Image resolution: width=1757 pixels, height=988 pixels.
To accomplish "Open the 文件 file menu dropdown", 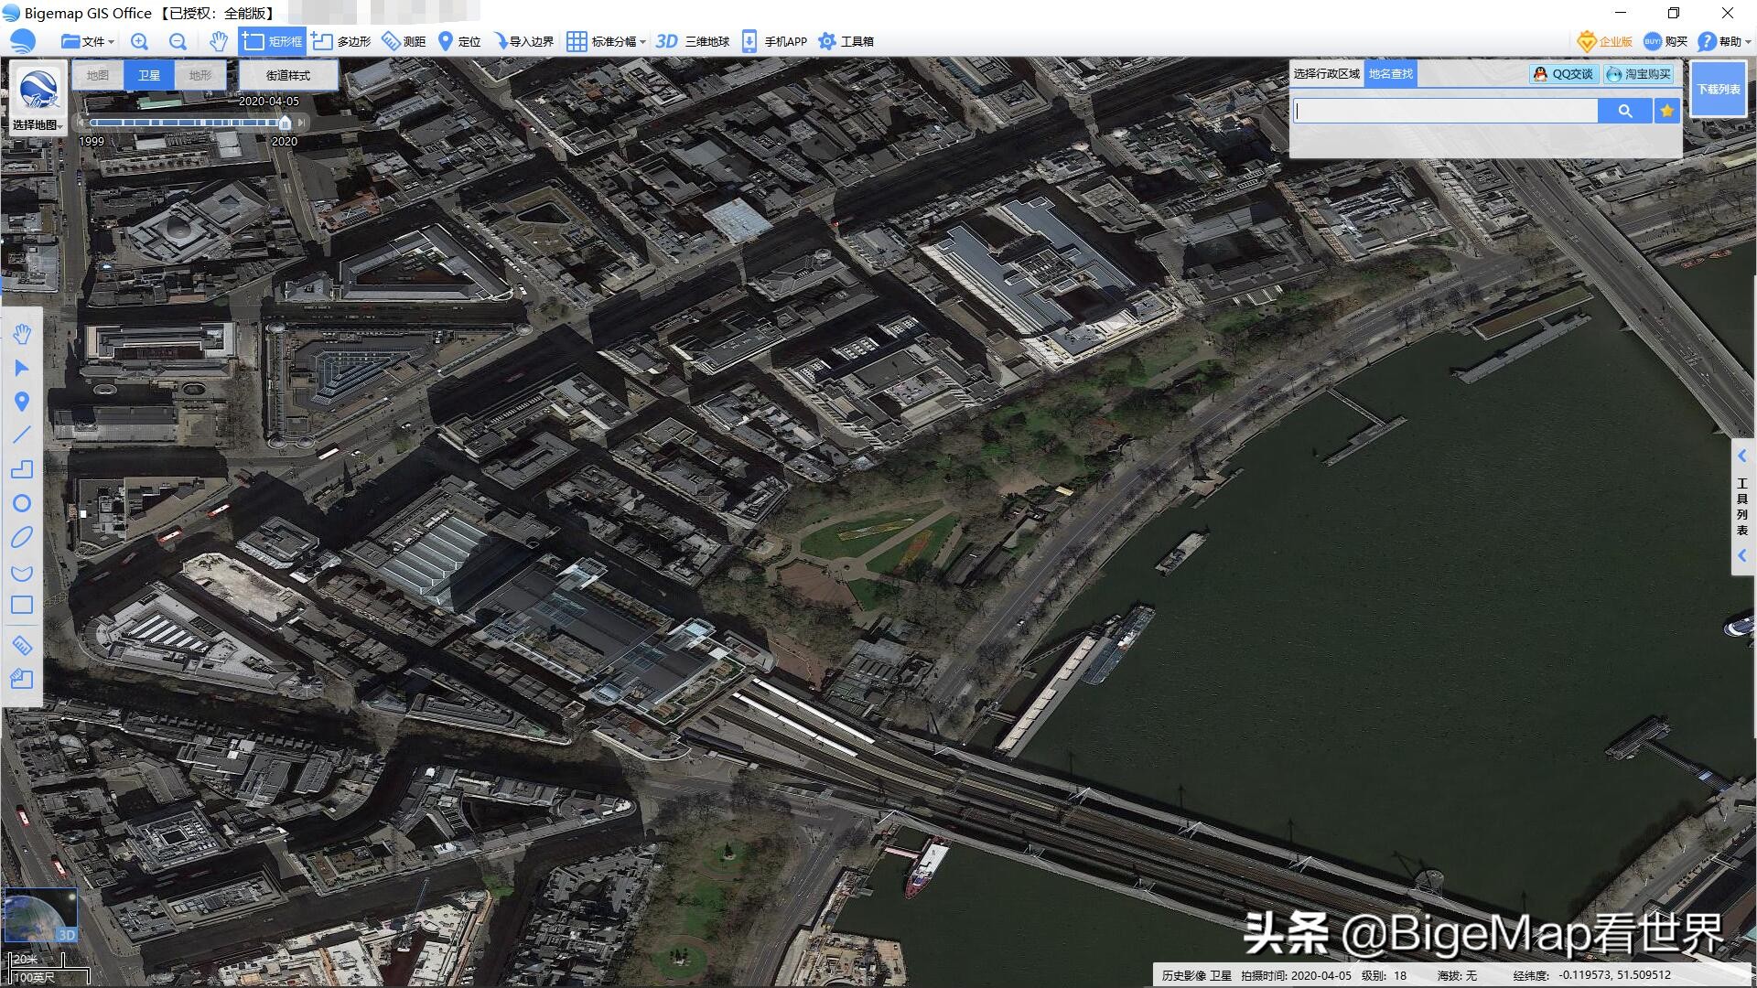I will (x=87, y=41).
